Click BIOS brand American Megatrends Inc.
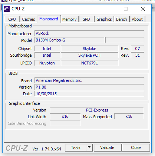 pyautogui.click(x=89, y=80)
